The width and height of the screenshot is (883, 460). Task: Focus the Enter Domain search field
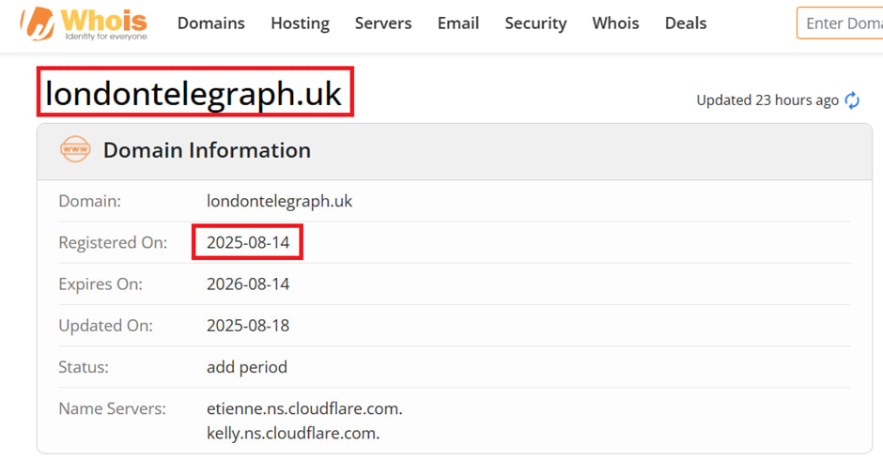tap(841, 23)
